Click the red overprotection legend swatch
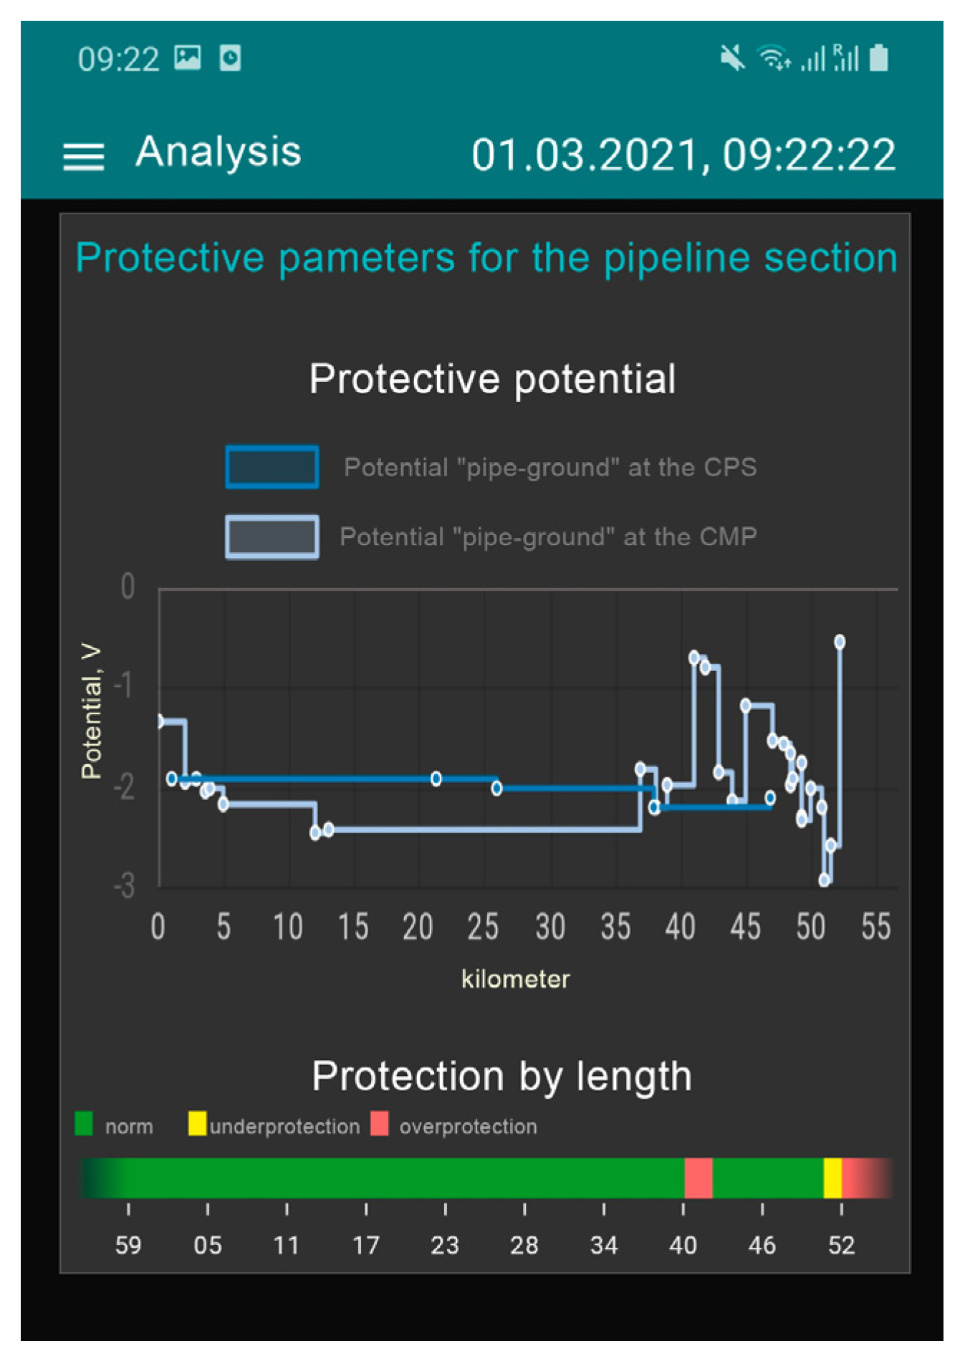The height and width of the screenshot is (1371, 970). click(x=380, y=1122)
